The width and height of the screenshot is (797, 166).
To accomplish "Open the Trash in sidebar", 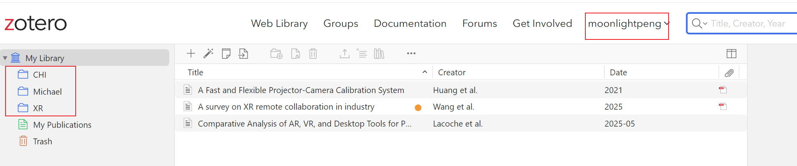I will [x=42, y=142].
